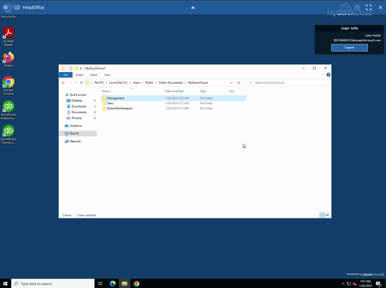Select the Firefox desktop shortcut

8,59
